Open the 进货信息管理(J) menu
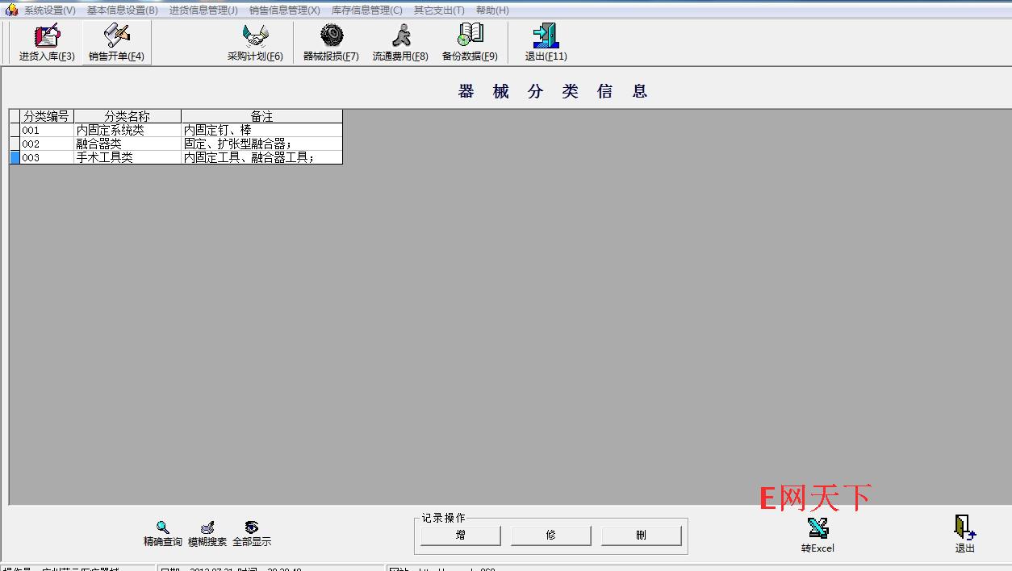Screen dimensions: 1012x571 point(203,10)
